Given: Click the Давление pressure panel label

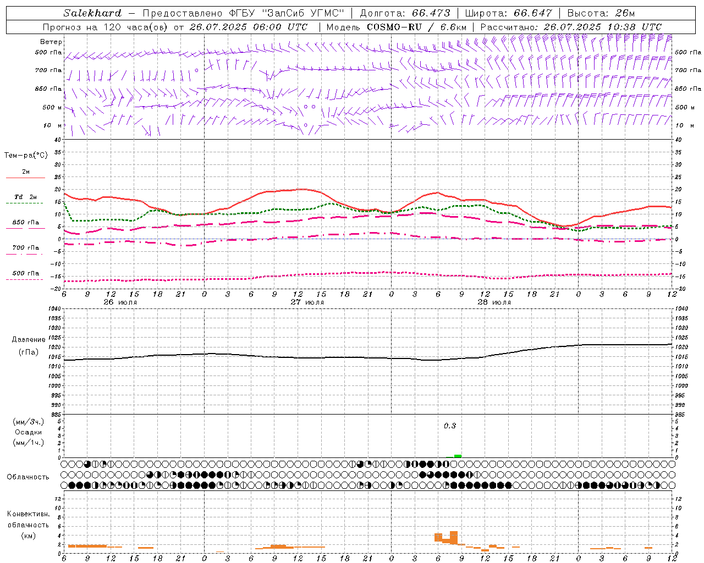Looking at the screenshot, I should (x=29, y=340).
